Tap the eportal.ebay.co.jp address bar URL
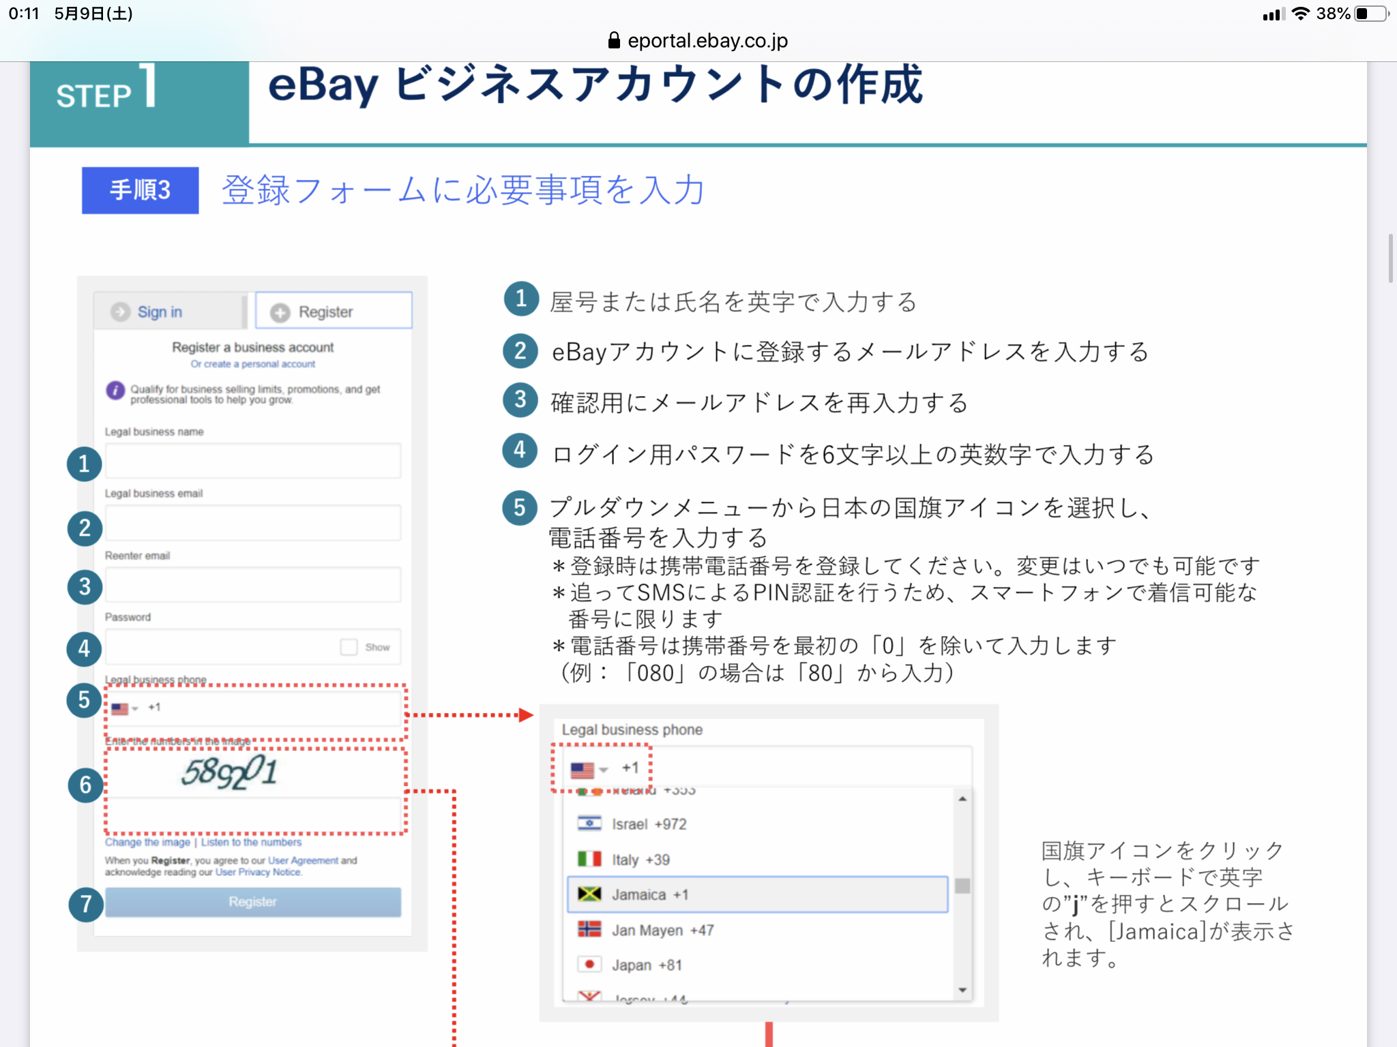The image size is (1397, 1047). [x=707, y=41]
